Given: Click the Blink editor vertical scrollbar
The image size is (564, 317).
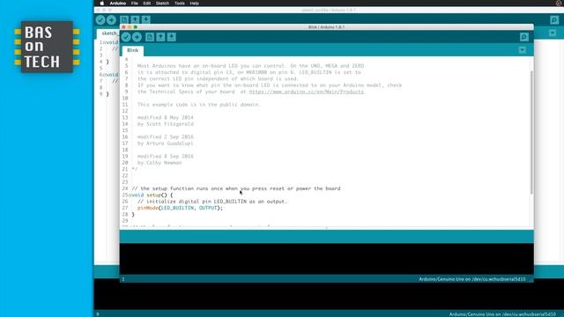Looking at the screenshot, I should [531, 133].
